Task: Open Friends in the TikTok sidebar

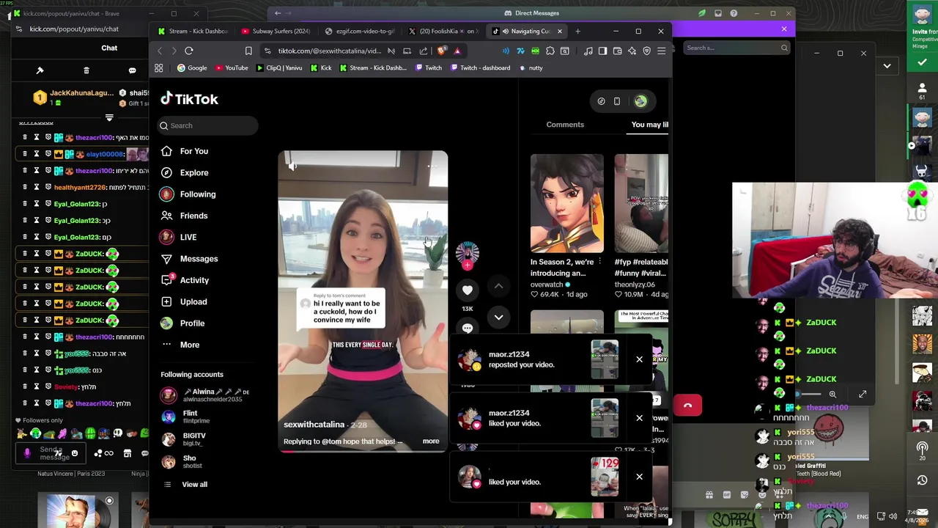Action: click(x=184, y=216)
